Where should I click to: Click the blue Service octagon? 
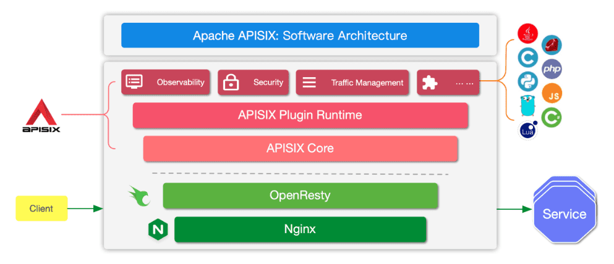(x=564, y=214)
